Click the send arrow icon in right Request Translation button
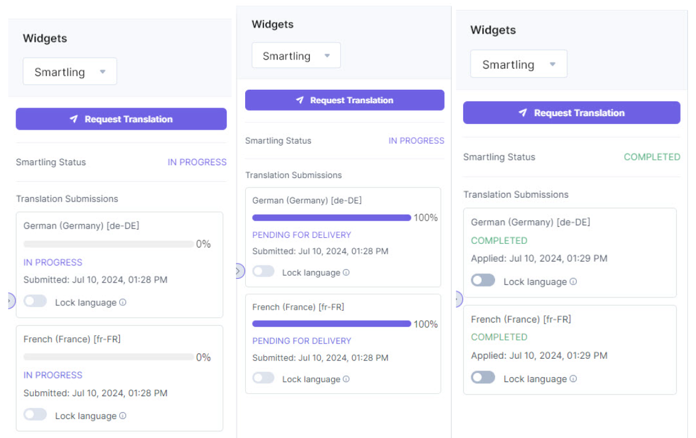This screenshot has height=438, width=696. [523, 112]
